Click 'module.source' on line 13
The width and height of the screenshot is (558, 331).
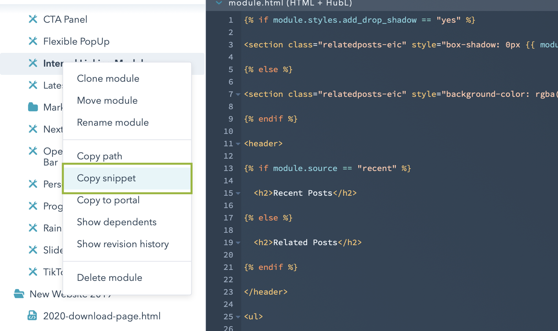click(305, 169)
